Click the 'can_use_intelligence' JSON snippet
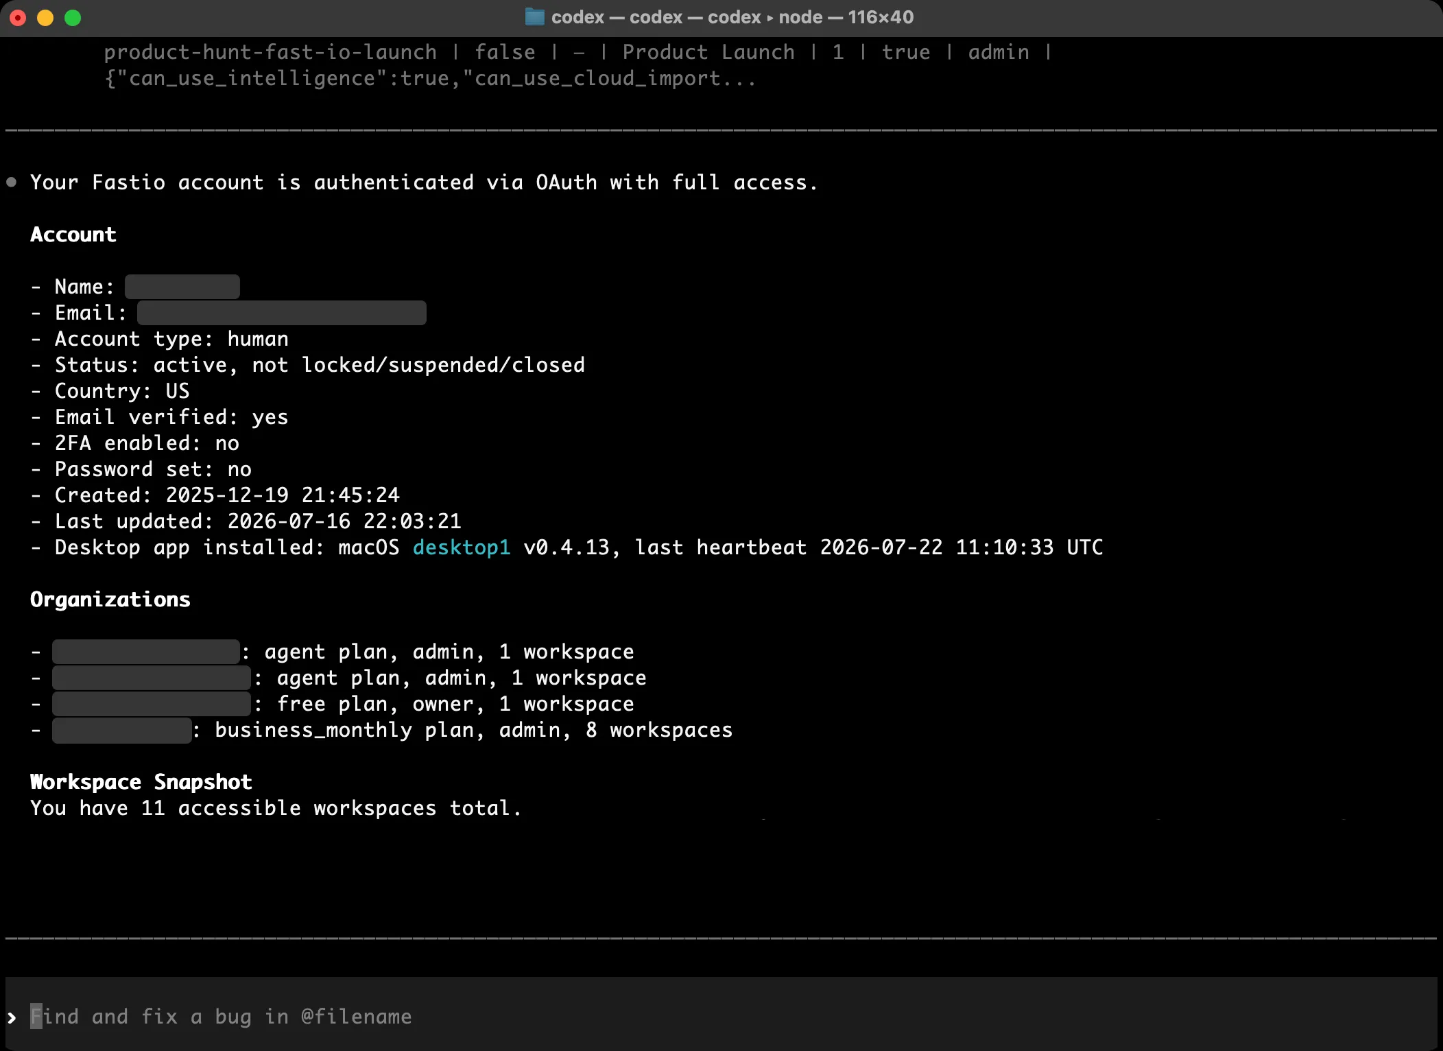This screenshot has height=1051, width=1443. coord(429,78)
